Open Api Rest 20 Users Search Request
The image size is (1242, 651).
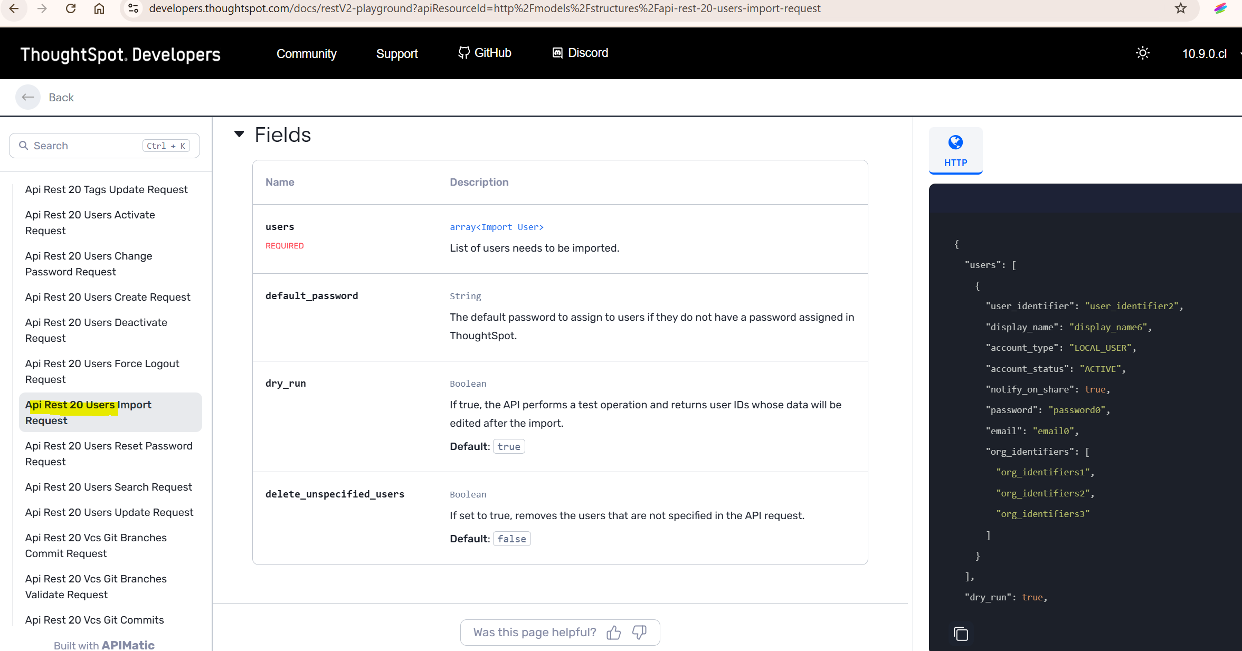click(x=109, y=487)
